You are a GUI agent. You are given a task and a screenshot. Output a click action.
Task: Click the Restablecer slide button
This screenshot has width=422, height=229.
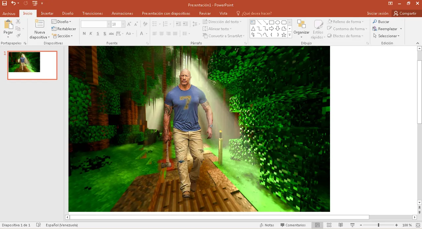click(x=64, y=29)
